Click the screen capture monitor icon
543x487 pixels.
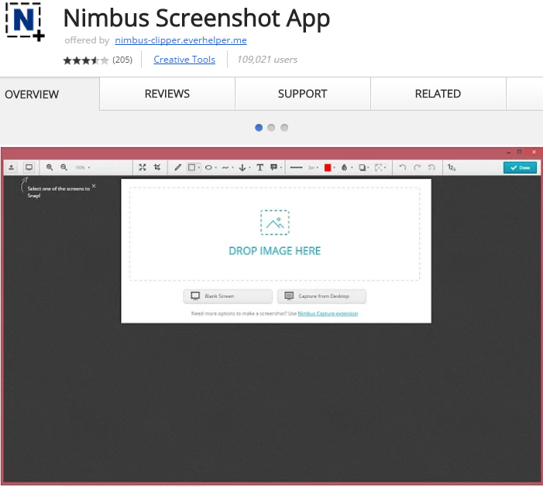pyautogui.click(x=29, y=167)
